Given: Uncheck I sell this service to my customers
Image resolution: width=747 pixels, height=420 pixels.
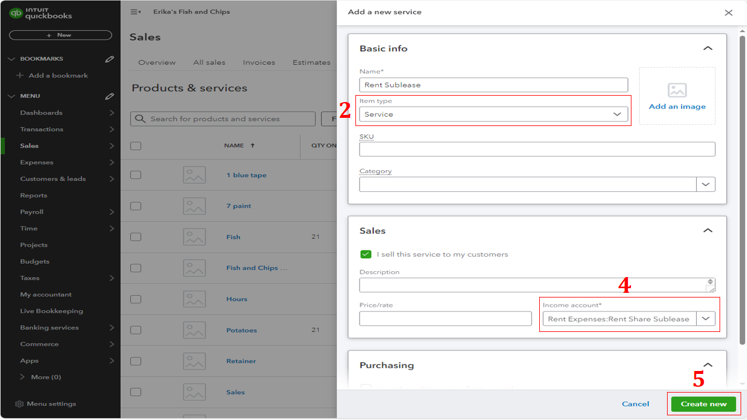Looking at the screenshot, I should point(366,254).
